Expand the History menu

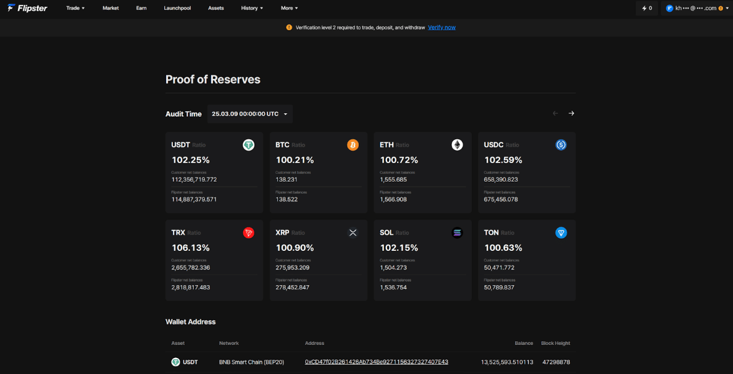click(252, 8)
